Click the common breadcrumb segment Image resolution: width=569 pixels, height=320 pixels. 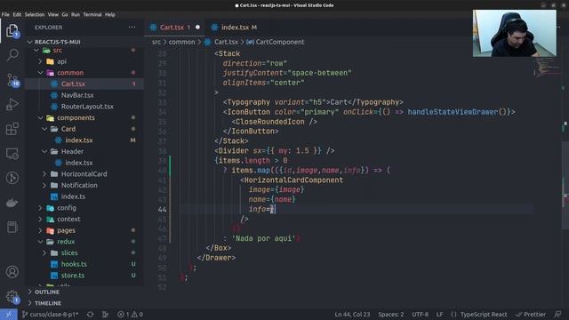pos(181,42)
